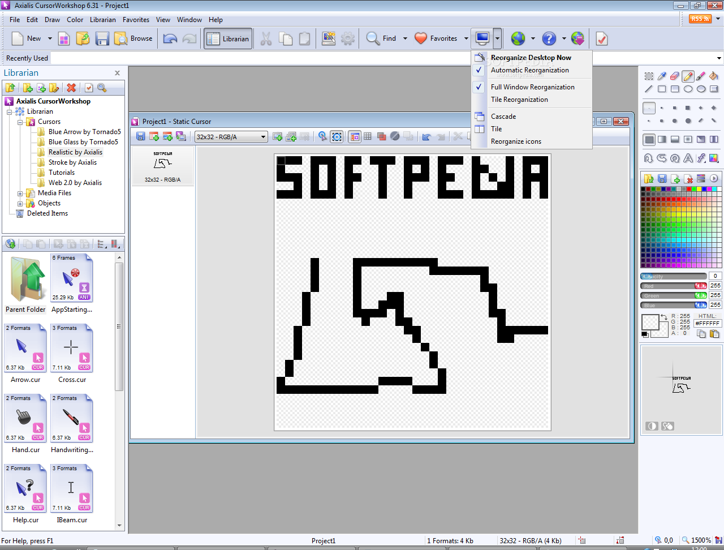
Task: Click the download globe icon in Librarian file toolbar
Action: (10, 244)
